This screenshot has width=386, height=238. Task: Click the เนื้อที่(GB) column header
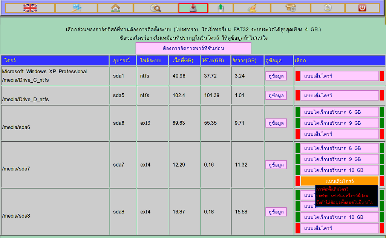[184, 60]
